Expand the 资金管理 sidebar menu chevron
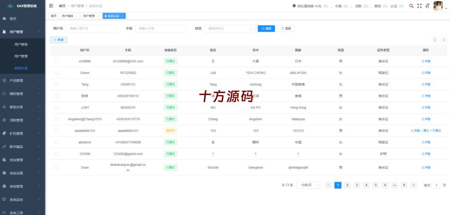This screenshot has width=450, height=215. pos(39,160)
